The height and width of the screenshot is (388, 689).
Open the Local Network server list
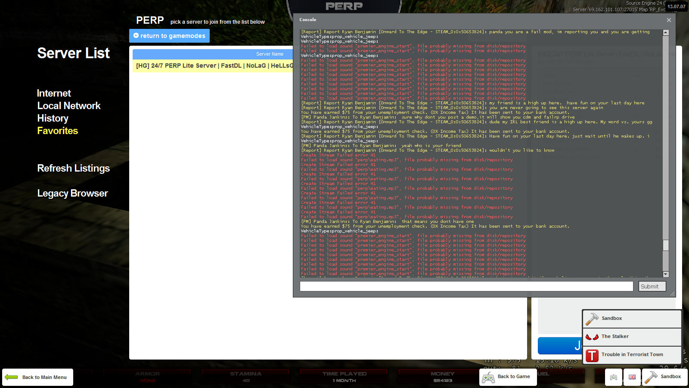coord(69,106)
